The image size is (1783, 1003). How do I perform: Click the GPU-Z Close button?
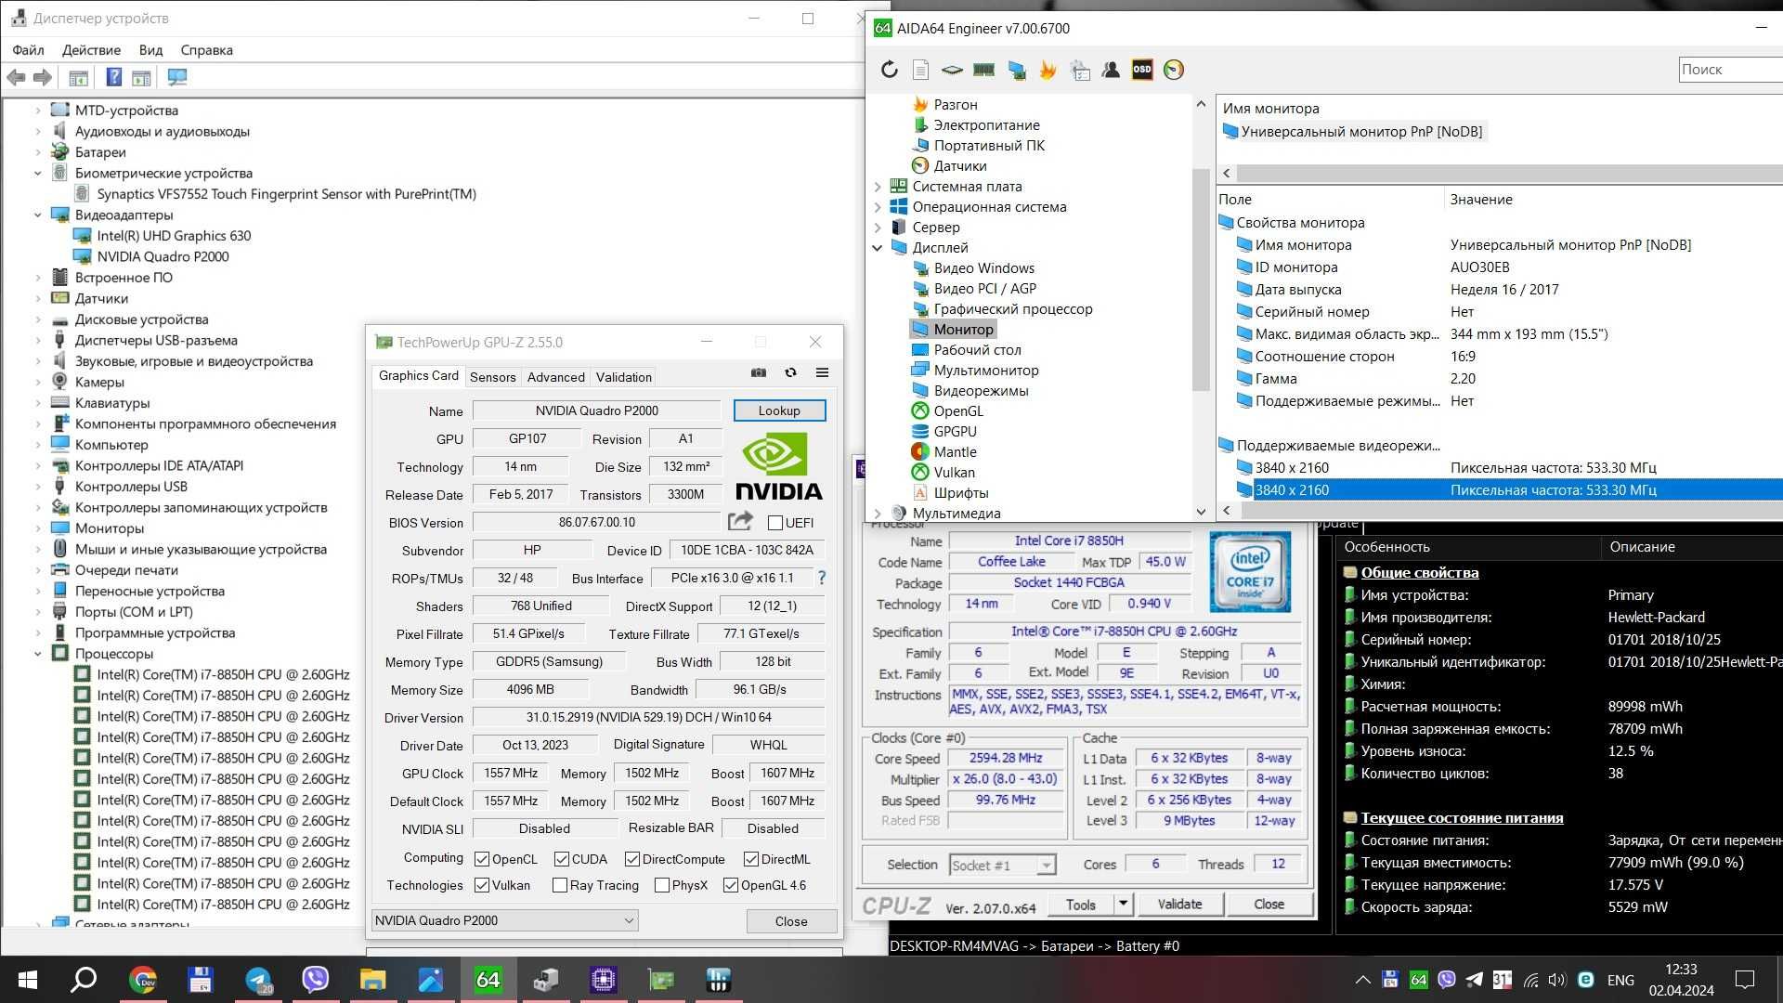pyautogui.click(x=791, y=921)
